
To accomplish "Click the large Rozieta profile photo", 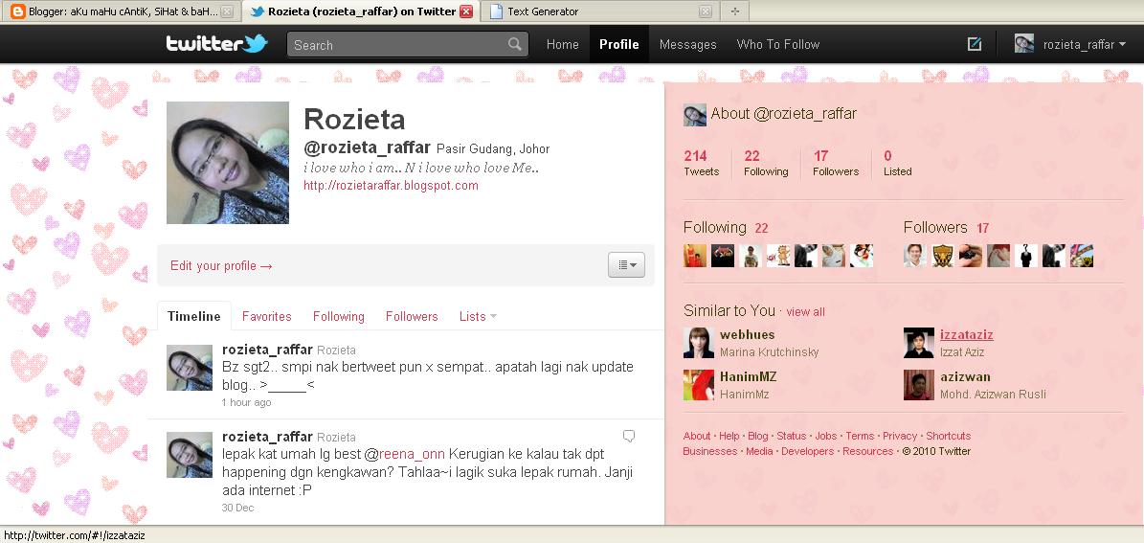I will click(x=228, y=163).
